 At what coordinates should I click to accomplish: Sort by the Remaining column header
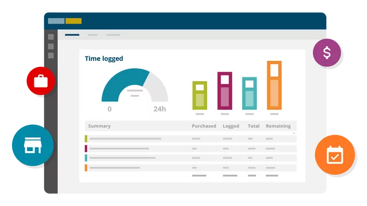click(278, 126)
